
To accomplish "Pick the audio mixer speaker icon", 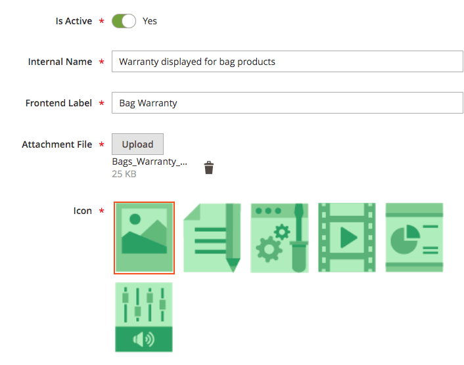I will [x=144, y=317].
